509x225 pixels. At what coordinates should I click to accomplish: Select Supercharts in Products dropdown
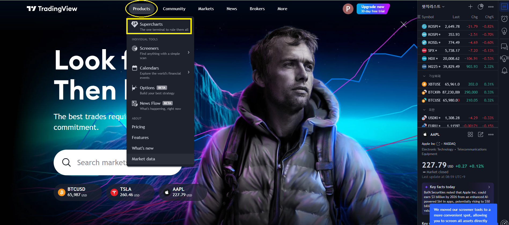160,26
